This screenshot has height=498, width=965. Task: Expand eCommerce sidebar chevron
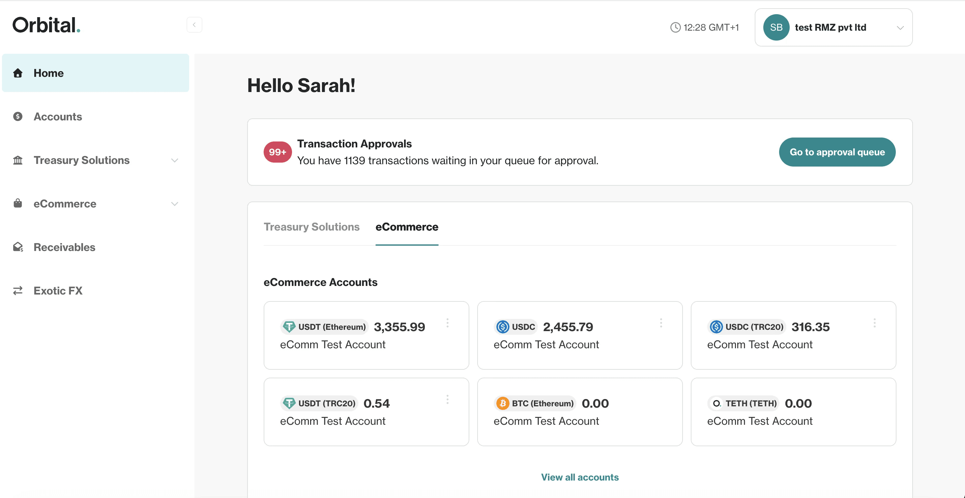(x=175, y=204)
